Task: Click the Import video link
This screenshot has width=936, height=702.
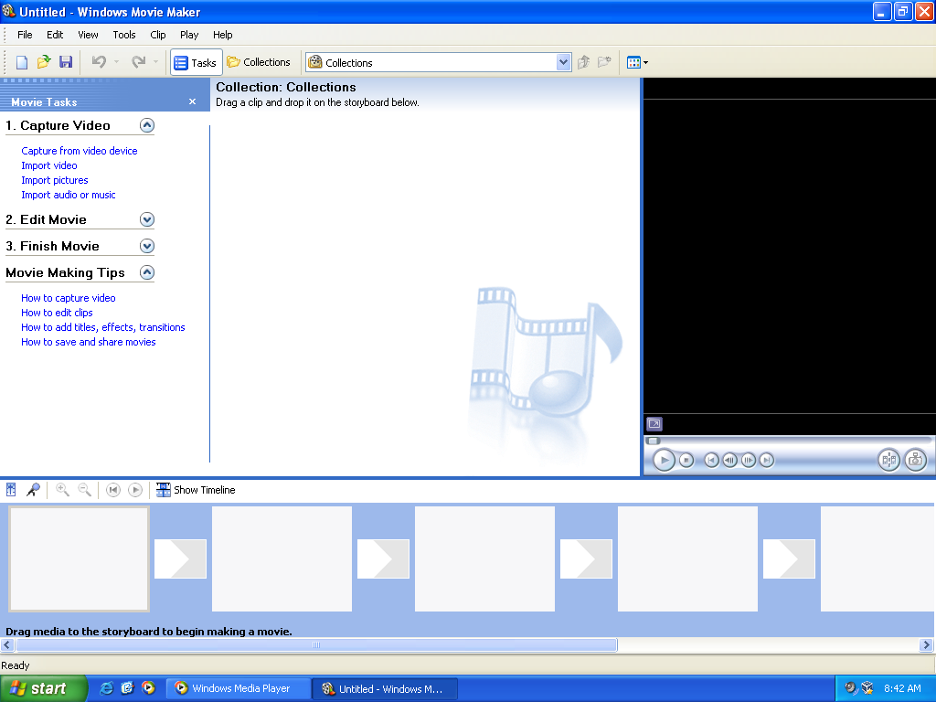Action: tap(49, 165)
